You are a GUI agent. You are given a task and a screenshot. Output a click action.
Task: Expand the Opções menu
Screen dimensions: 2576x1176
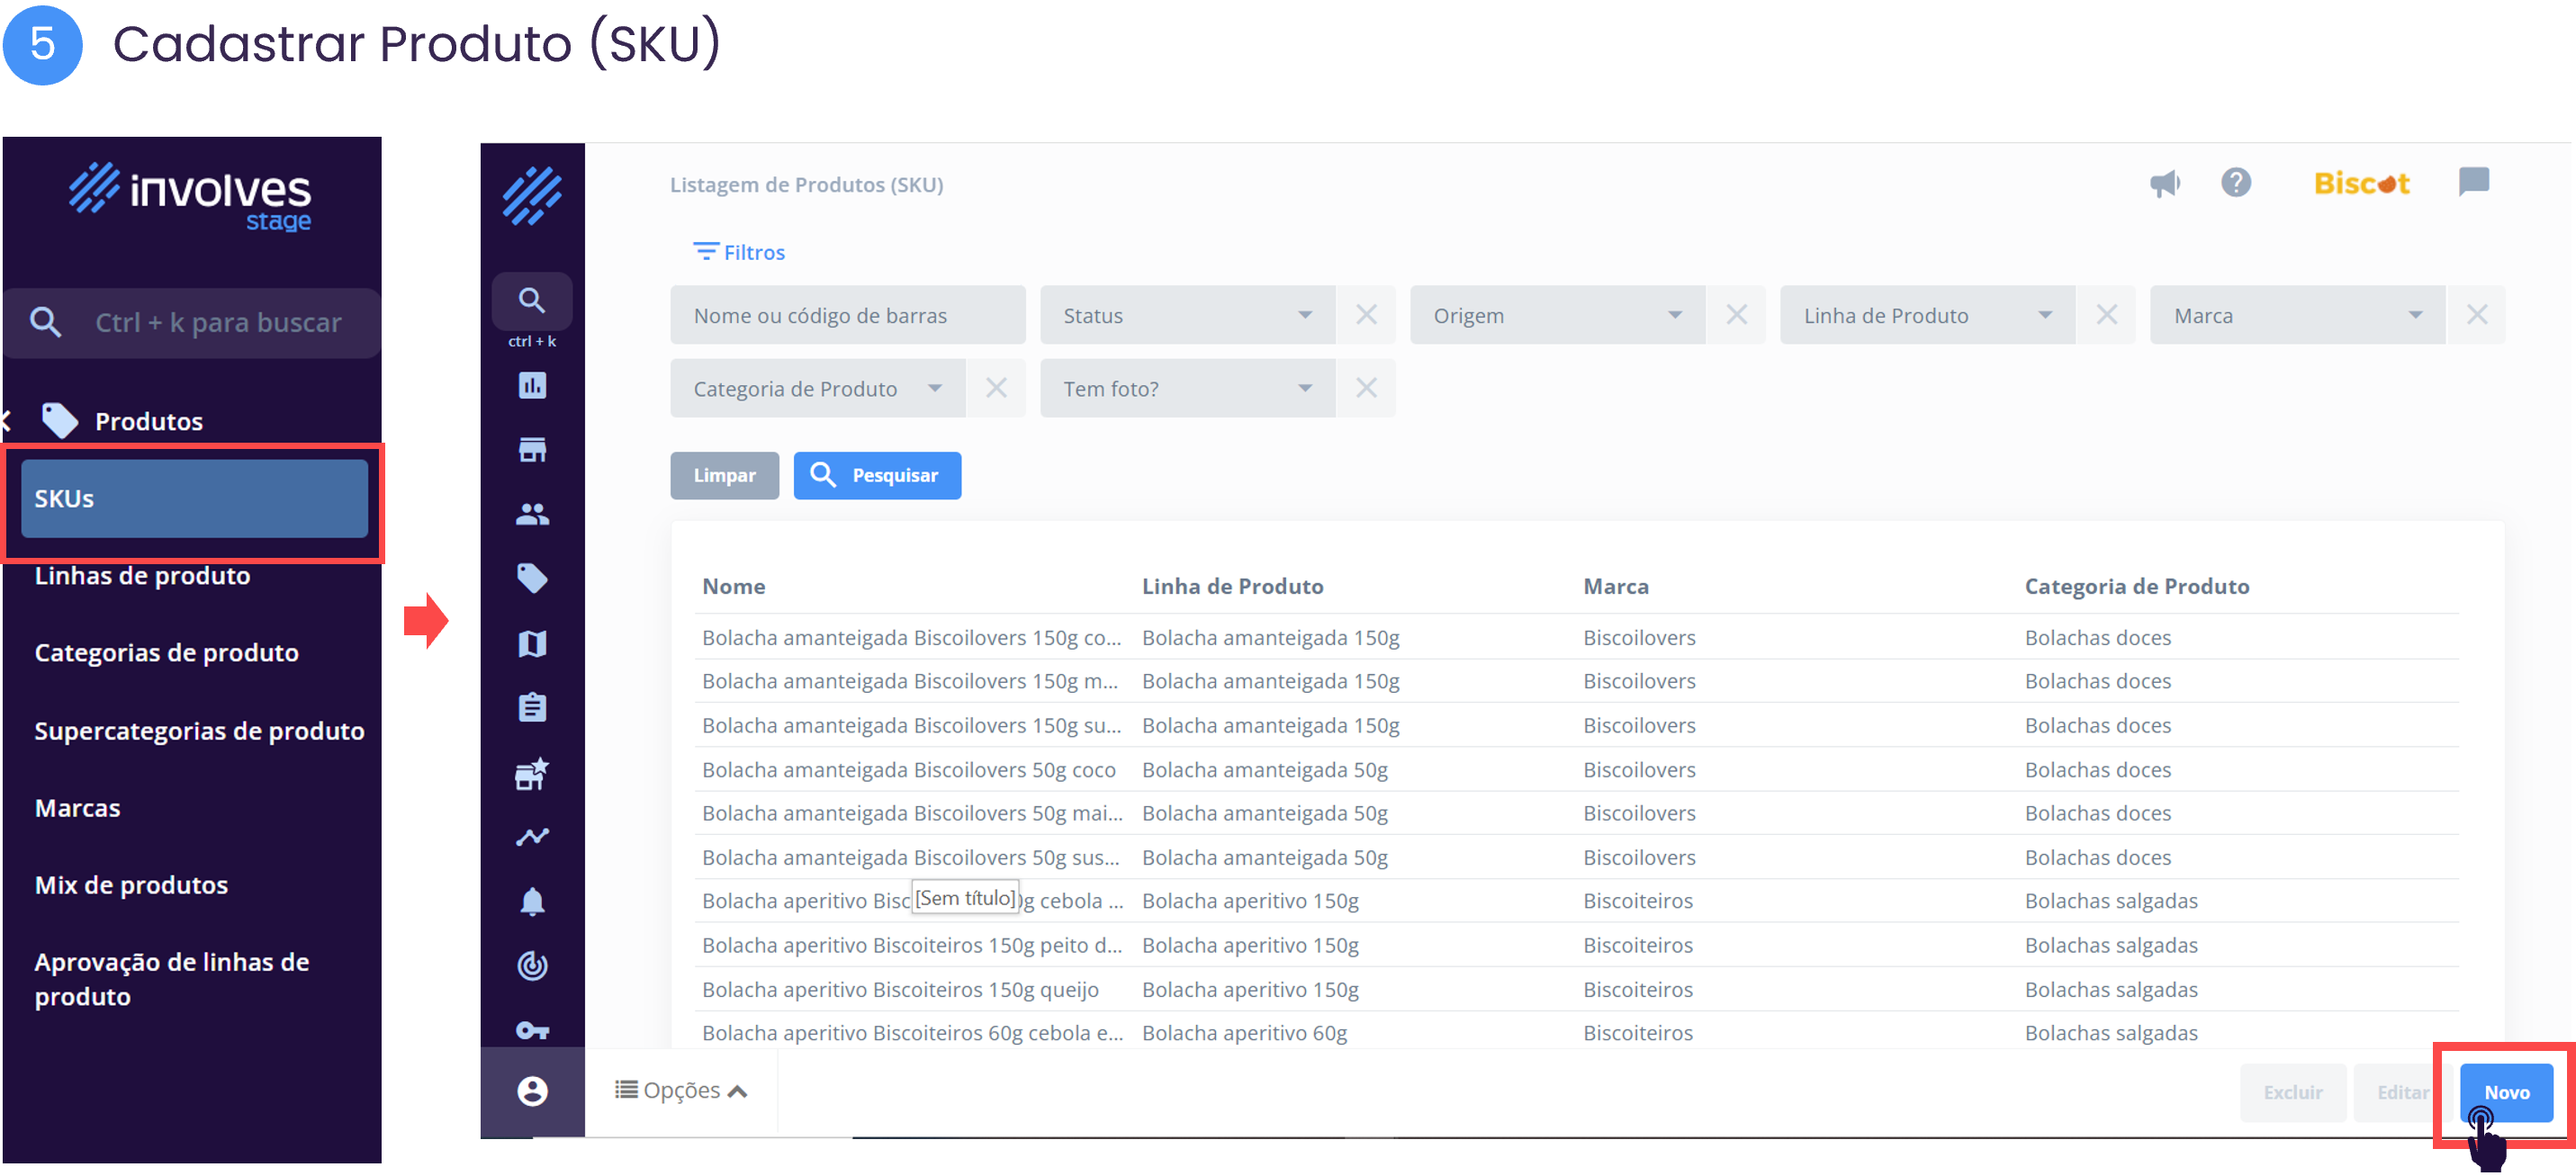[x=681, y=1090]
